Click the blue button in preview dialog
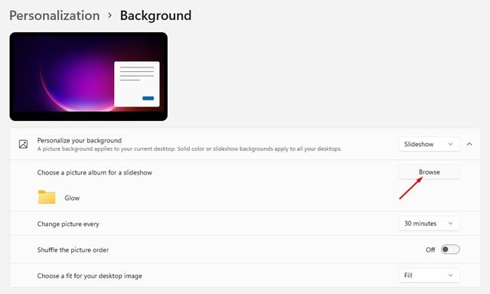Viewport: 490px width, 294px height. pyautogui.click(x=148, y=98)
